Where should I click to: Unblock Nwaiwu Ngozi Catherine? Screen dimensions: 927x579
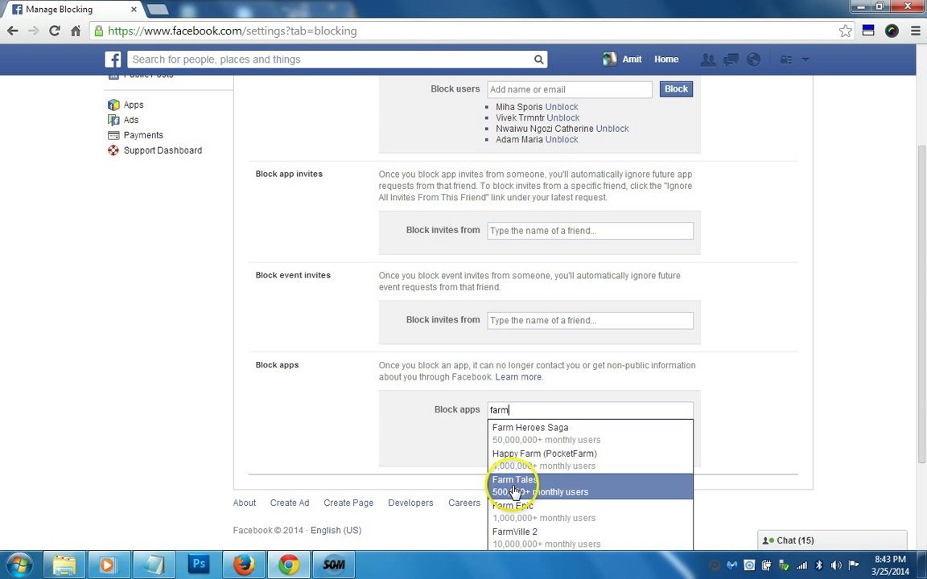pyautogui.click(x=612, y=129)
